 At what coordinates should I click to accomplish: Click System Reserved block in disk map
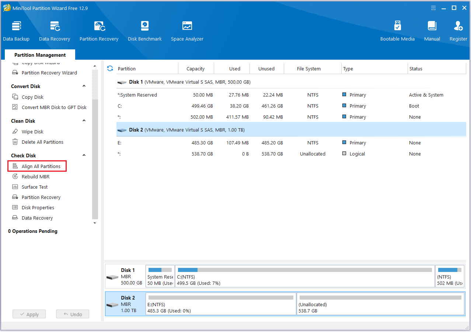point(160,276)
